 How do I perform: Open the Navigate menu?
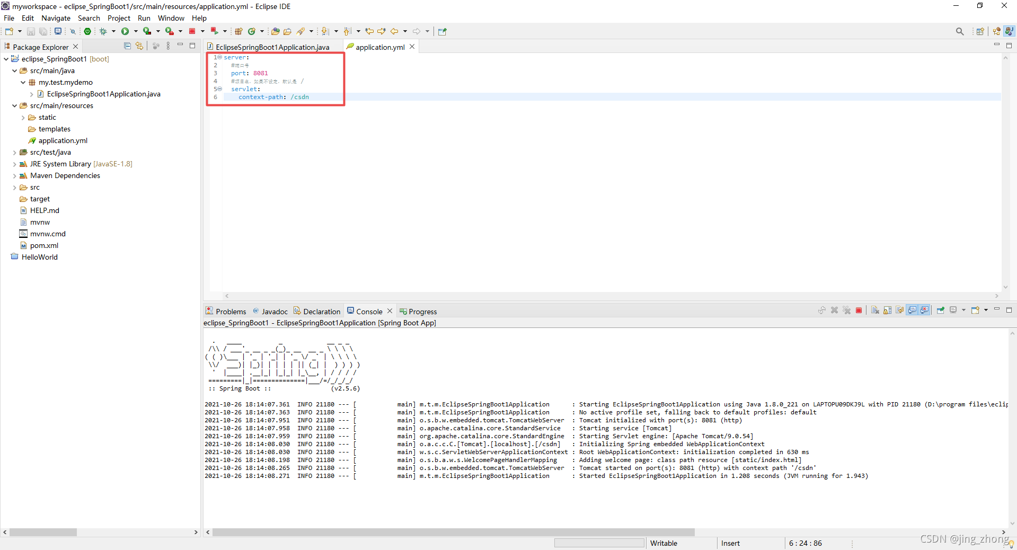pos(56,18)
